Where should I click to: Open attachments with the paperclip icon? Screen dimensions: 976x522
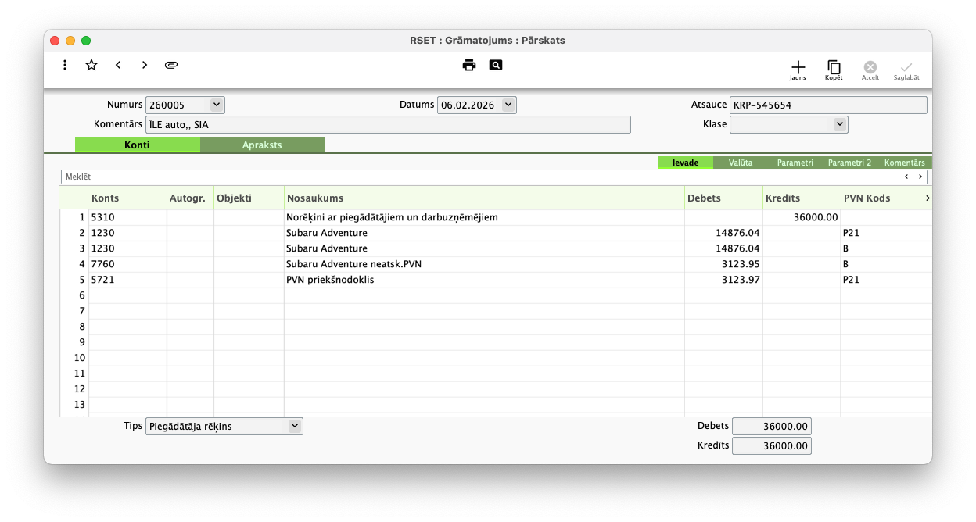(x=171, y=65)
